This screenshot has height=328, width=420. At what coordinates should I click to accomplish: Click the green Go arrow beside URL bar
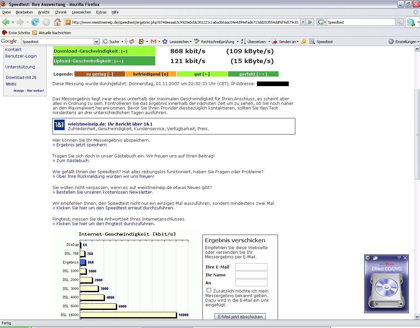point(310,22)
